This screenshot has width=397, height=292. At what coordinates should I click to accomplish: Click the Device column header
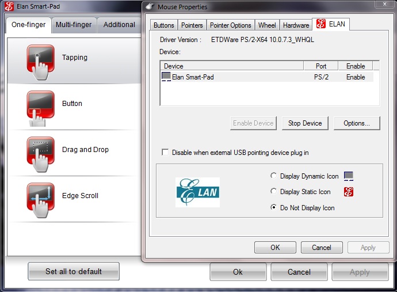pos(232,66)
